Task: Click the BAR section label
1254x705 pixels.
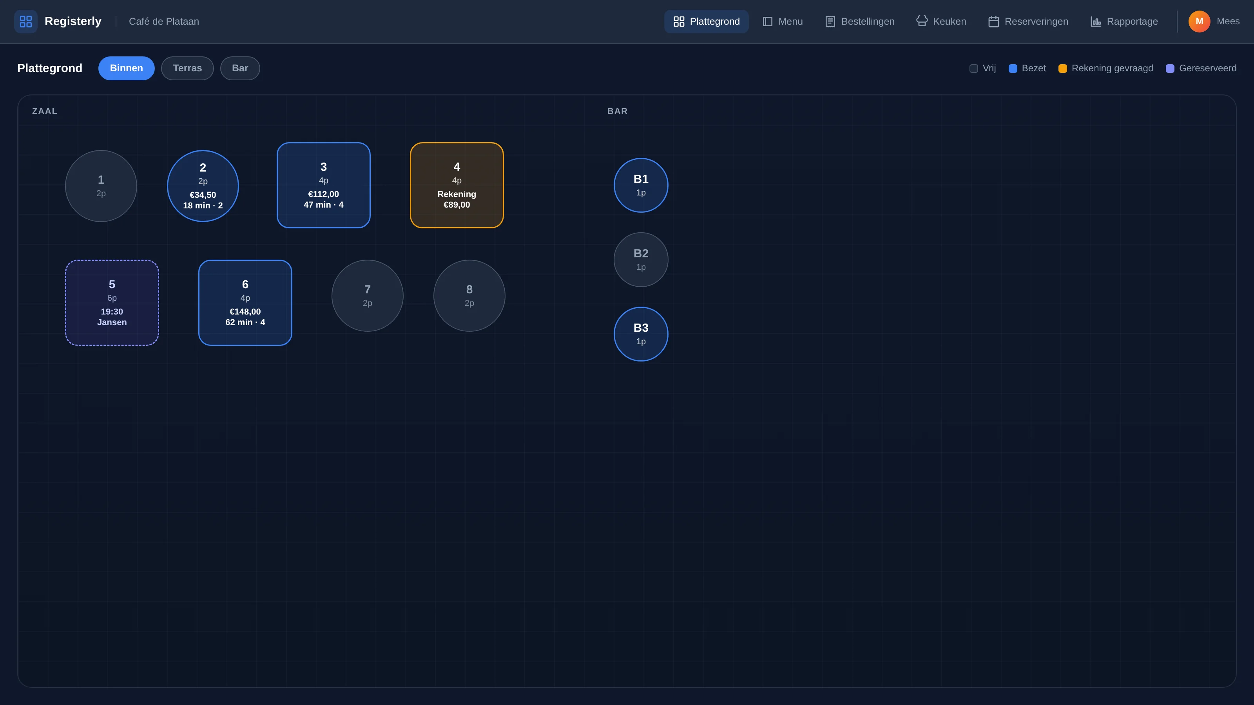Action: click(617, 111)
